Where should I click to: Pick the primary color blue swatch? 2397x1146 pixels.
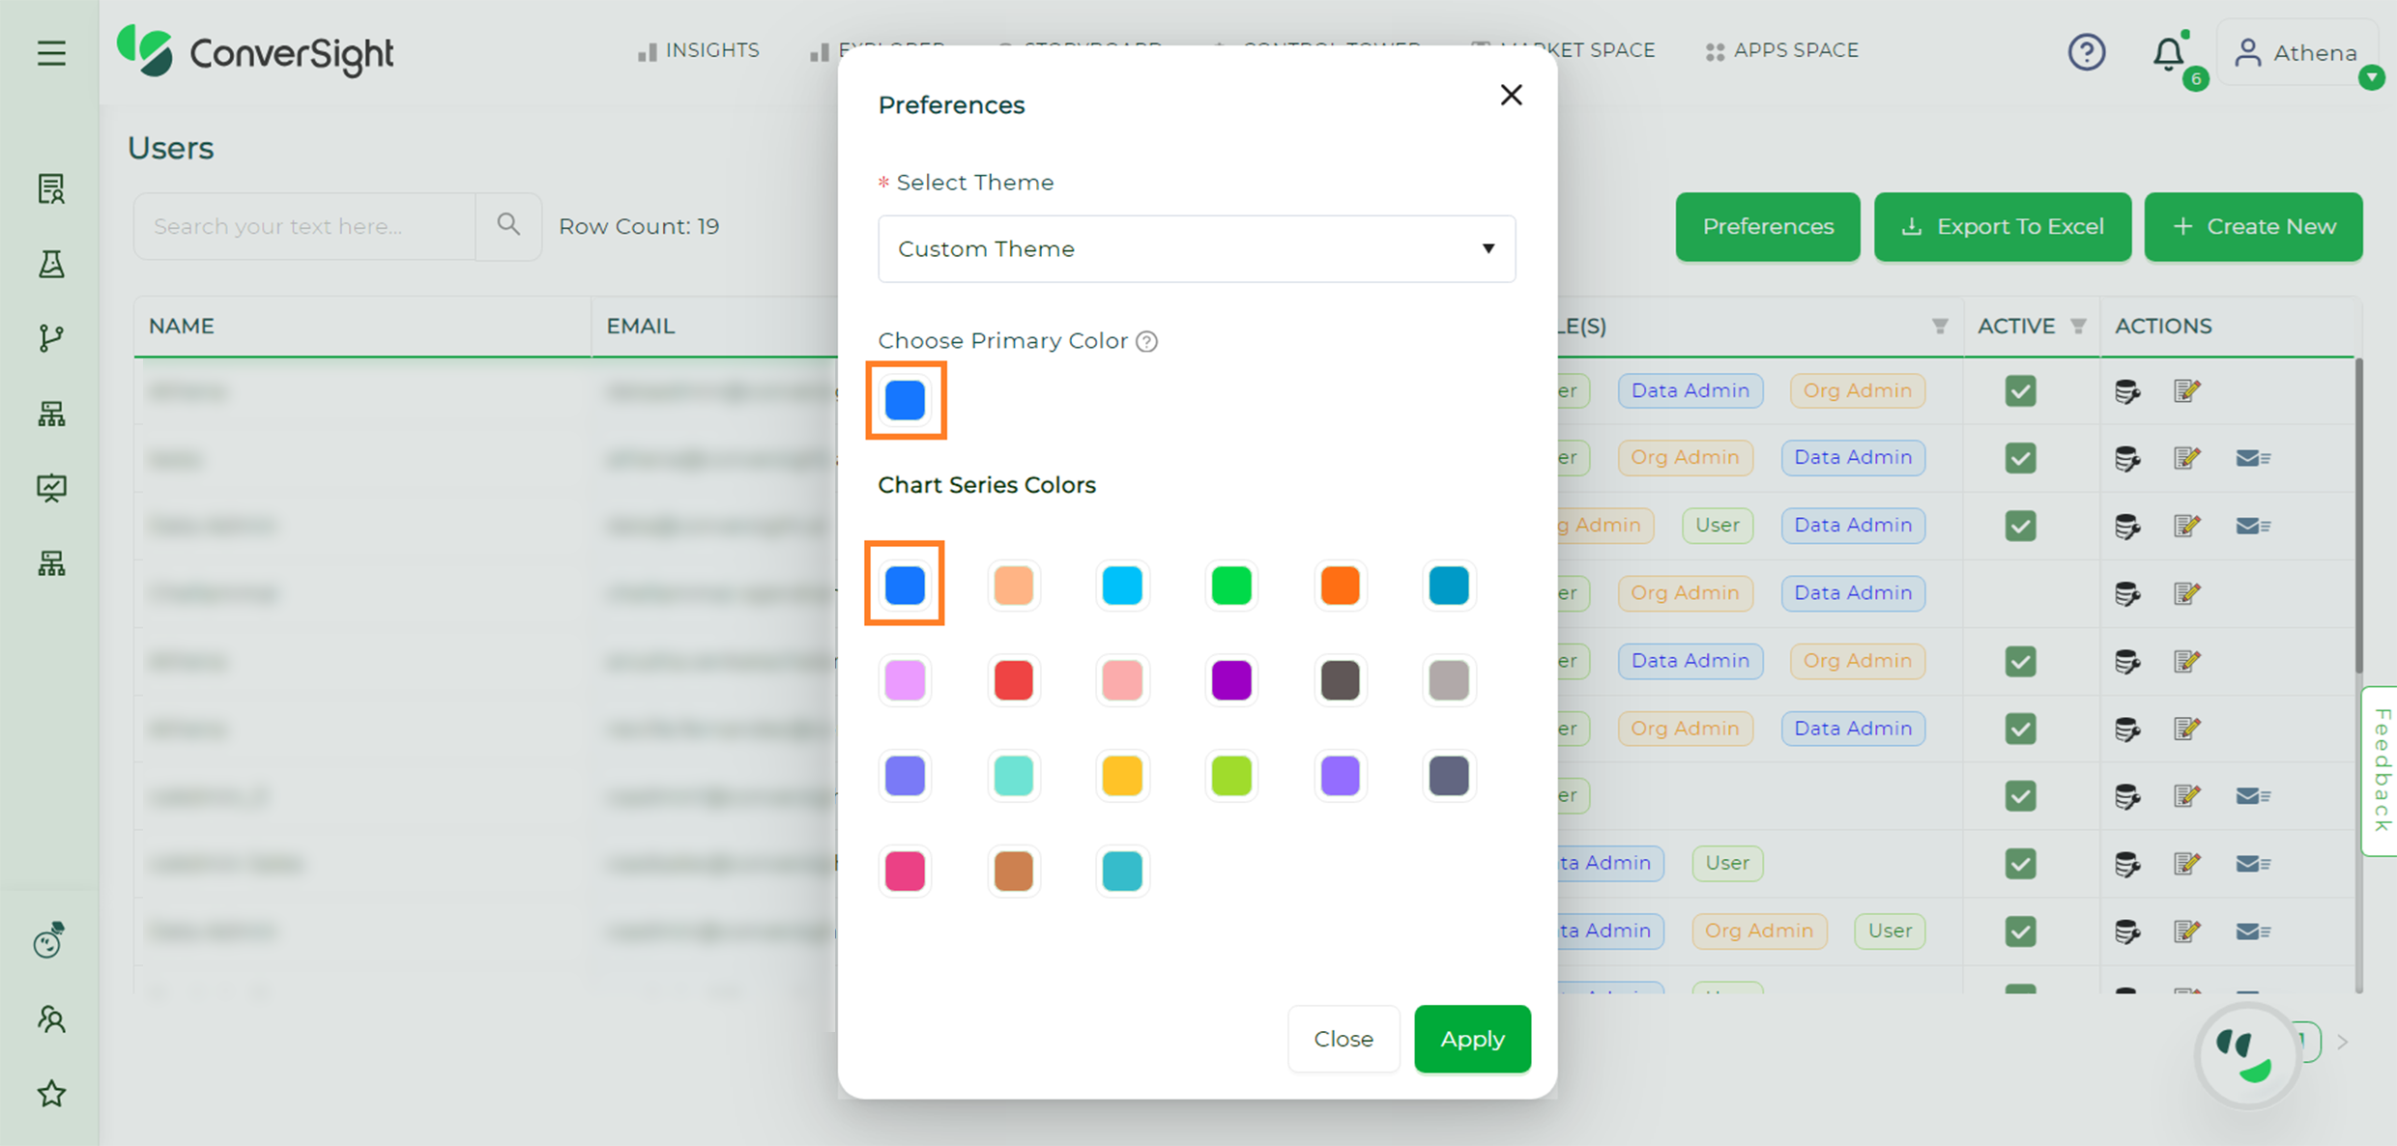pos(905,400)
